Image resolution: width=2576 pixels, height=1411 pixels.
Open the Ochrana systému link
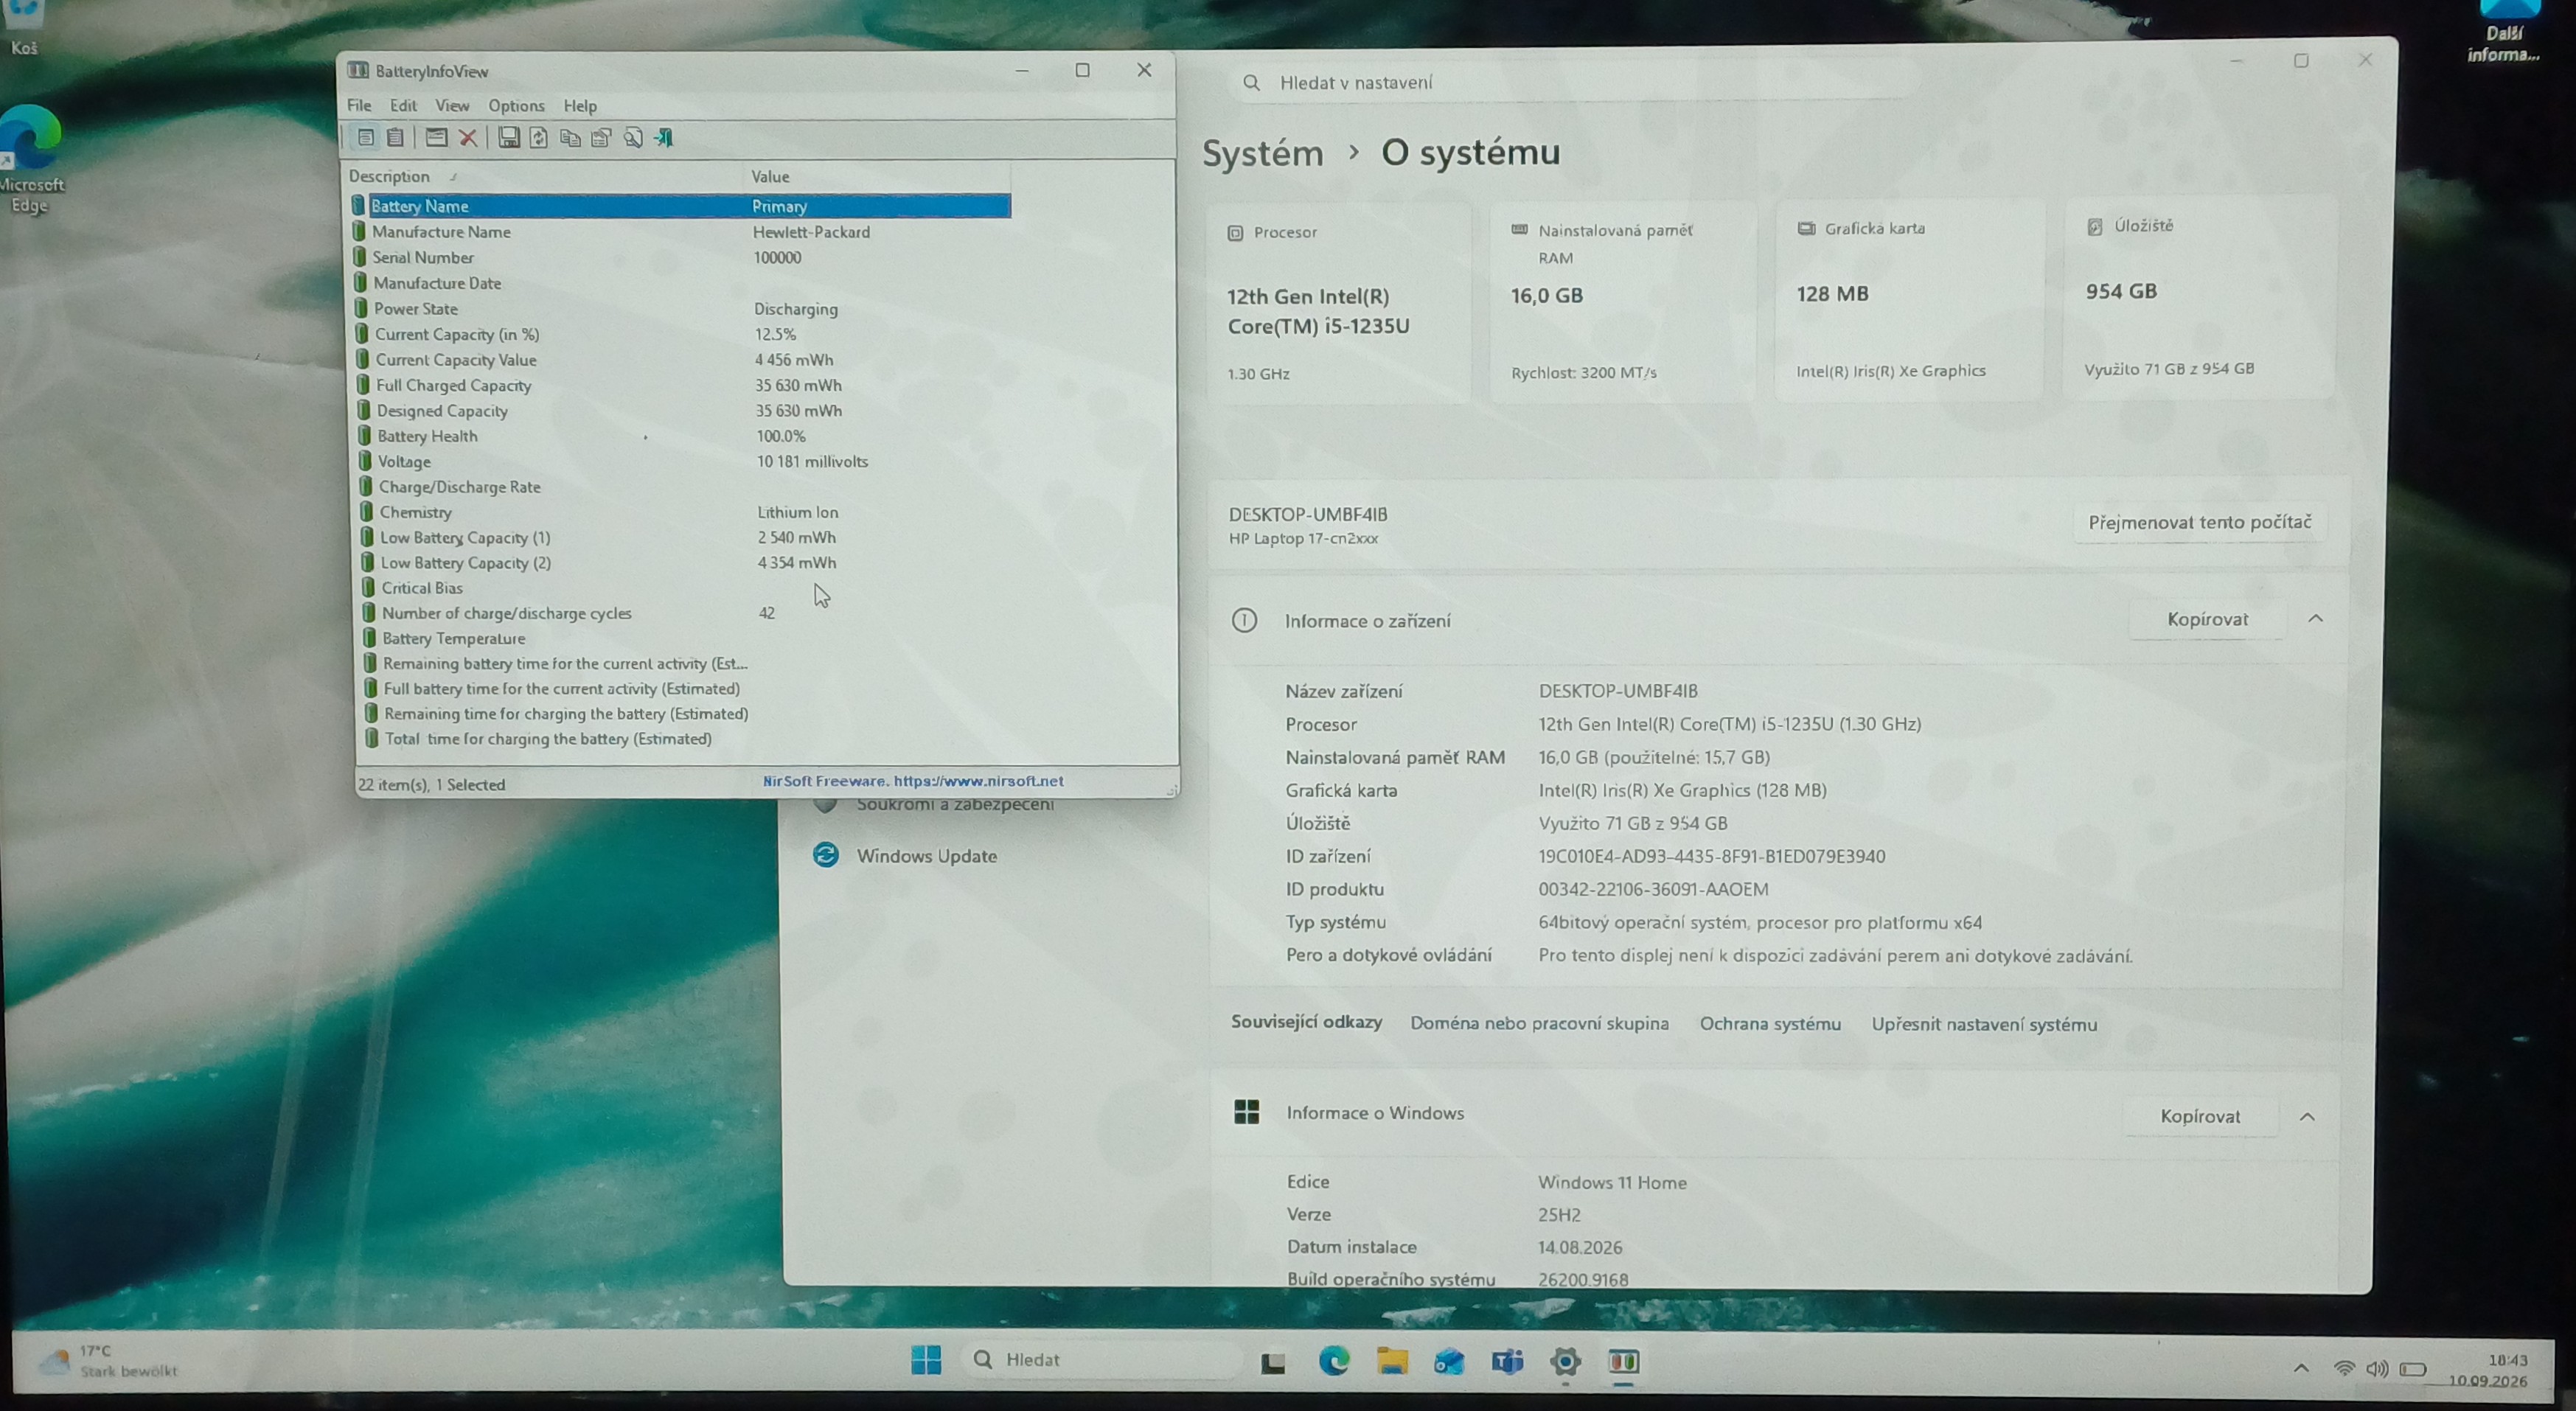click(1770, 1024)
